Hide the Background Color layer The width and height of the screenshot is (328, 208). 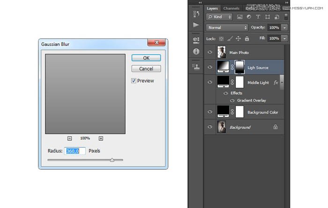click(210, 112)
